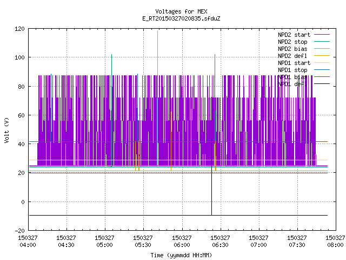346x260 pixels.
Task: Click the light blue NPD2 bias legend line sample
Action: [322, 49]
